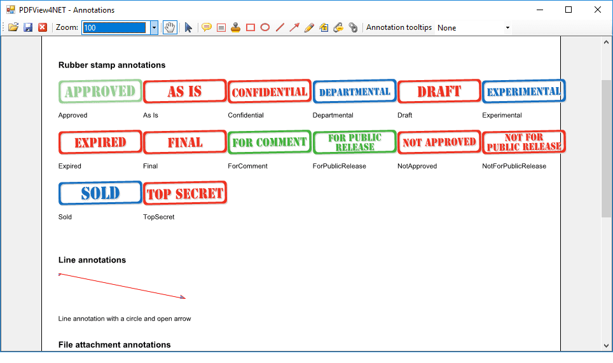The width and height of the screenshot is (613, 363).
Task: Select the rectangle annotation tool
Action: coord(251,27)
